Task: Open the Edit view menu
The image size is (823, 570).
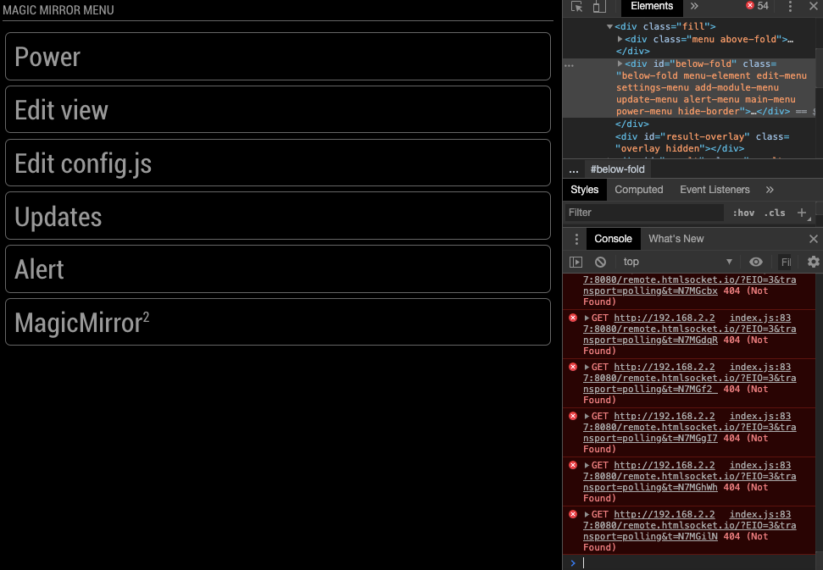Action: tap(278, 109)
